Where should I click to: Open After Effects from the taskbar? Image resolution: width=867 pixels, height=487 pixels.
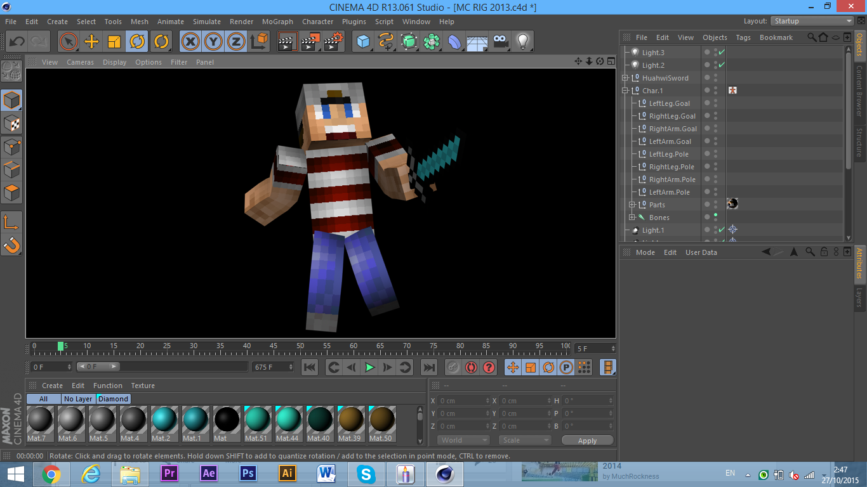pyautogui.click(x=209, y=474)
